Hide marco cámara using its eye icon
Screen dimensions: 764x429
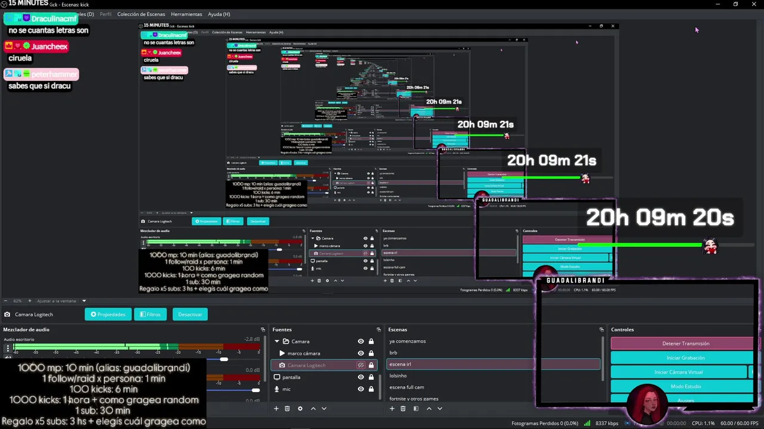click(x=361, y=353)
